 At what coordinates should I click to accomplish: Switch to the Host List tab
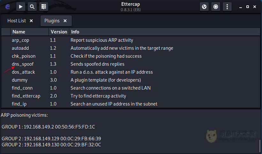17,21
